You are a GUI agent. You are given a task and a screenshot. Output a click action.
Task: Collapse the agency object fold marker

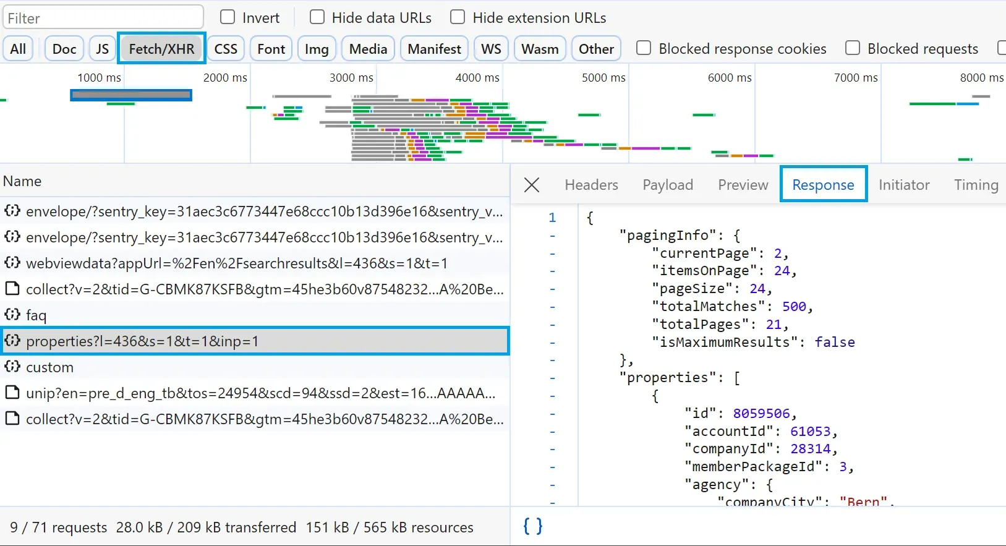click(552, 485)
